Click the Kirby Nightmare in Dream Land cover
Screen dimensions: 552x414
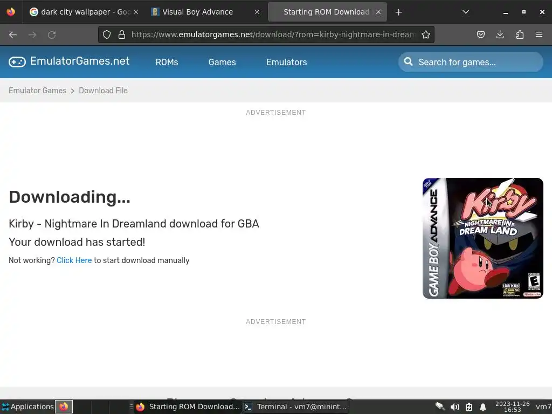tap(482, 238)
